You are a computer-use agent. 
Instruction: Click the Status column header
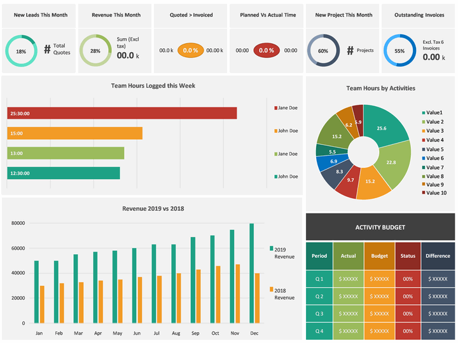tap(408, 256)
